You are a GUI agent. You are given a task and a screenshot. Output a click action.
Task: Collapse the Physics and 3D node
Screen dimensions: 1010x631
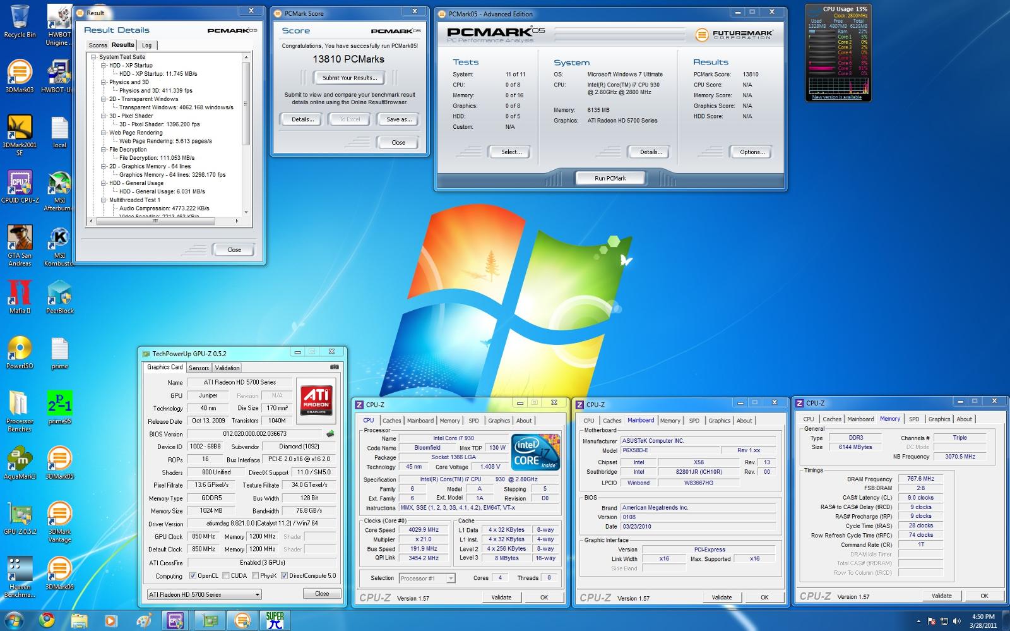[x=104, y=82]
